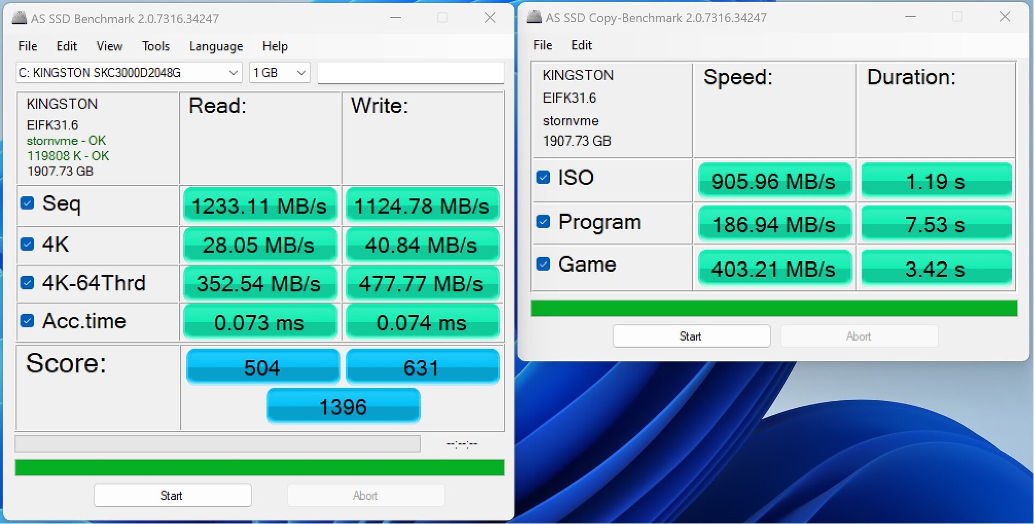Click the Game speed 403.21 MB/s

click(x=774, y=268)
